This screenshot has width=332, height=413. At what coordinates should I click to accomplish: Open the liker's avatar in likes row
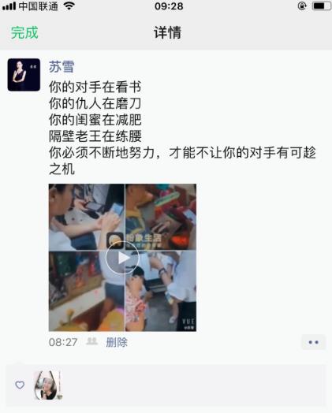pos(47,385)
